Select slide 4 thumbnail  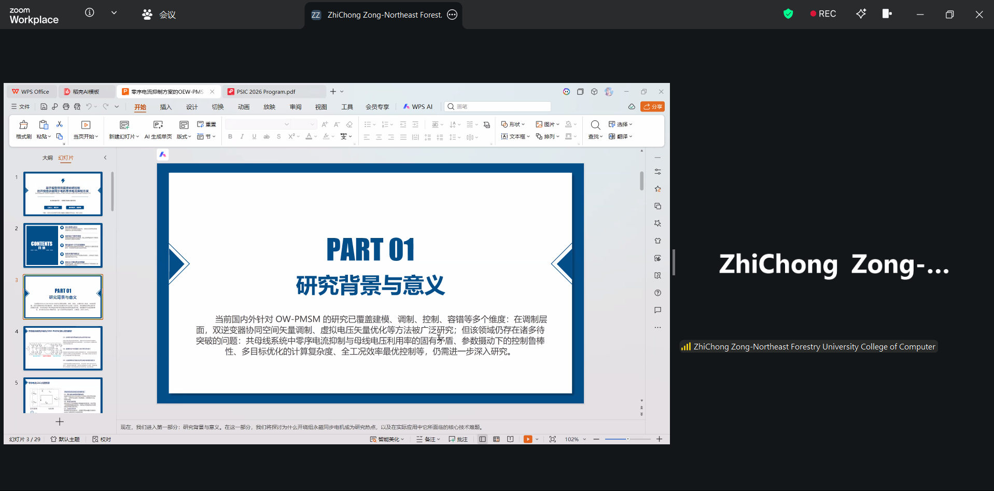click(x=63, y=348)
